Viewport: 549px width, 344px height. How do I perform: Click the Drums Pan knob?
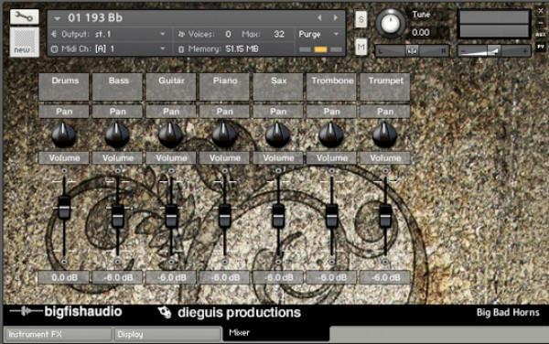pyautogui.click(x=64, y=134)
